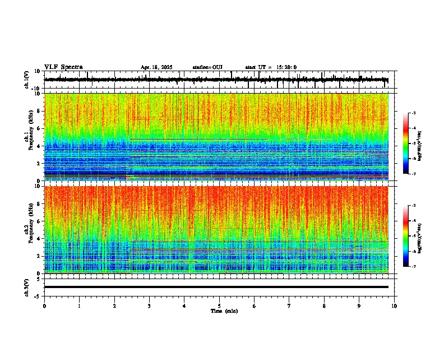Click the "ch.1(V)" waveform axis label
Viewport: 444px width, 343px height.
pos(27,80)
